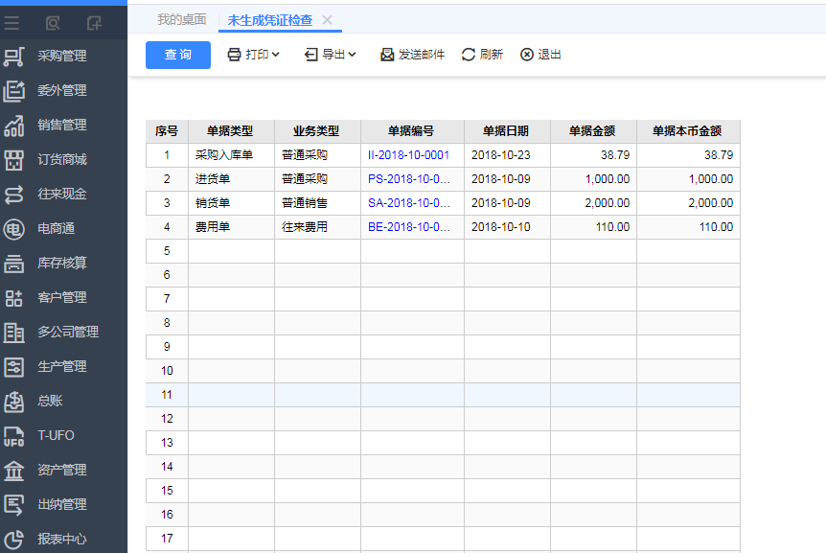Click the 查询 button
Viewport: 826px width, 553px height.
point(178,55)
